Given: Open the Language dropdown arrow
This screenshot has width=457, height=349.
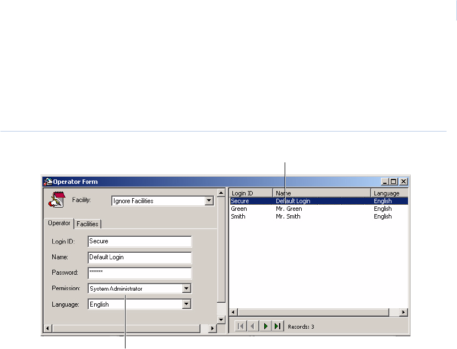Looking at the screenshot, I should (x=187, y=304).
